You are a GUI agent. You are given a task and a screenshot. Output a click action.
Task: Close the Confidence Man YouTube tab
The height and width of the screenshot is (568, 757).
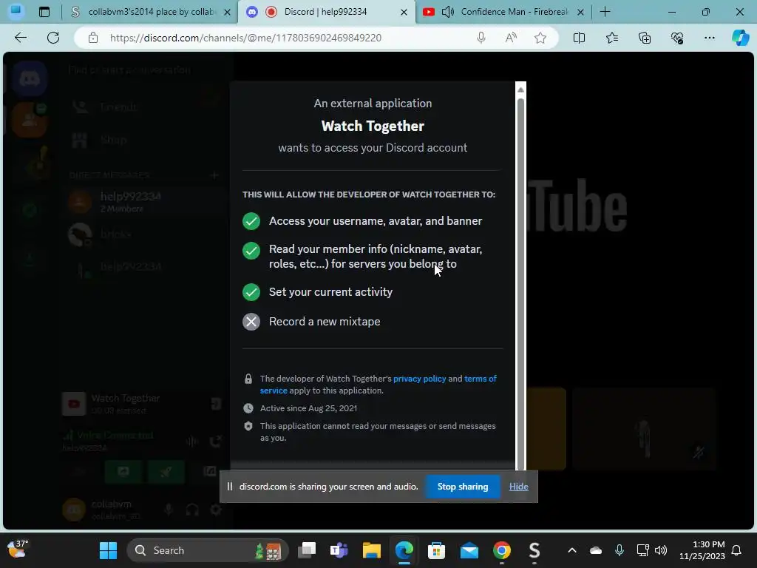[x=581, y=12]
